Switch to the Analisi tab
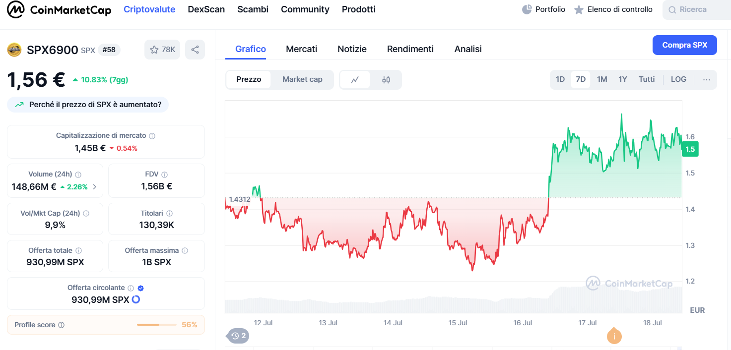 pos(468,49)
